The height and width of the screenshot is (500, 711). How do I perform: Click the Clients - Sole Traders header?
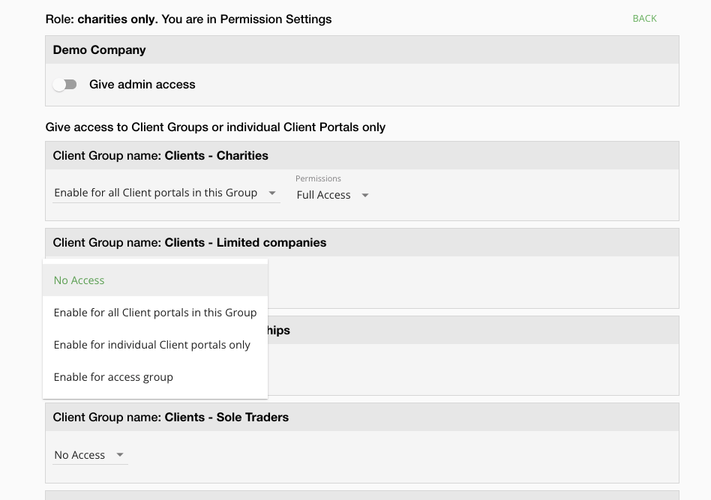pyautogui.click(x=171, y=418)
